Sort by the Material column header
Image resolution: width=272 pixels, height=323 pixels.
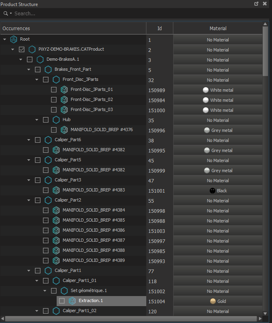tap(218, 29)
